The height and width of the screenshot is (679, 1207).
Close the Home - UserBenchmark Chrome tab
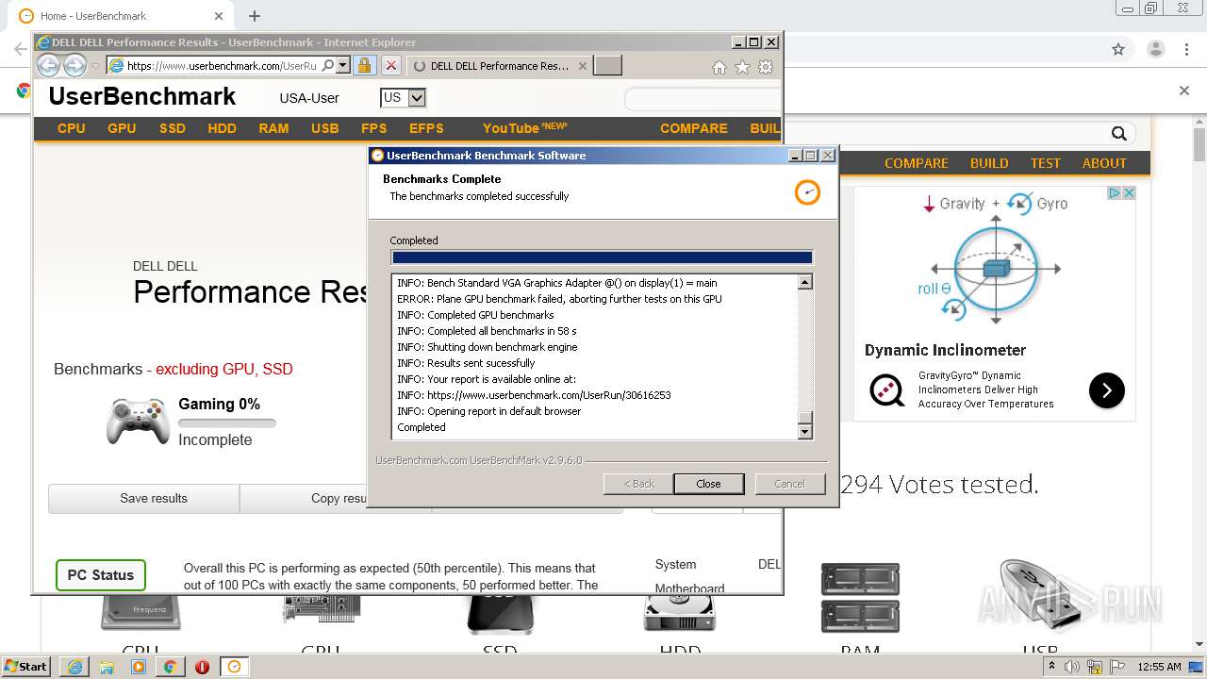click(219, 16)
